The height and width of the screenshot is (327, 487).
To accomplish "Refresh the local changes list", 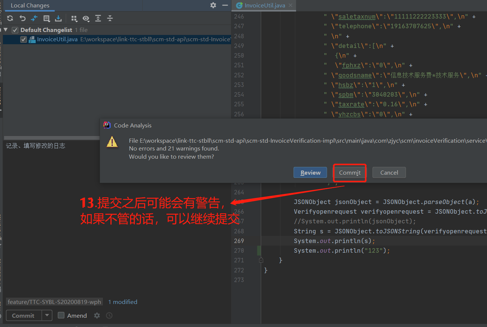I will [10, 18].
